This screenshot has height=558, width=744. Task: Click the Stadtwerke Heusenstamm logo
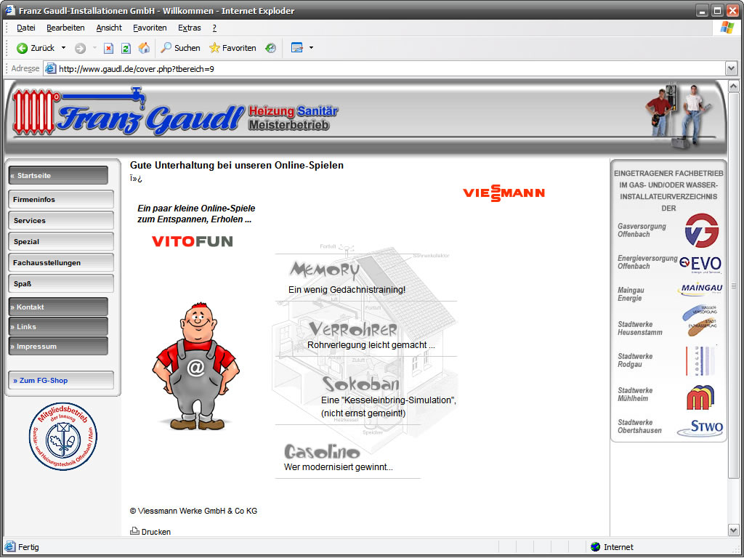(x=700, y=320)
